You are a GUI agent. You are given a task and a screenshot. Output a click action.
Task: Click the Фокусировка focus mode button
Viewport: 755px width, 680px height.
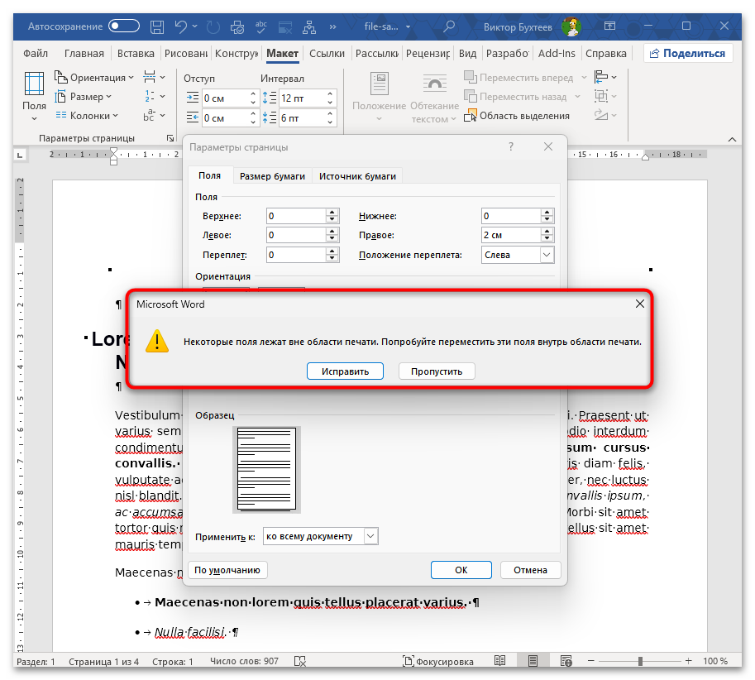pyautogui.click(x=438, y=661)
